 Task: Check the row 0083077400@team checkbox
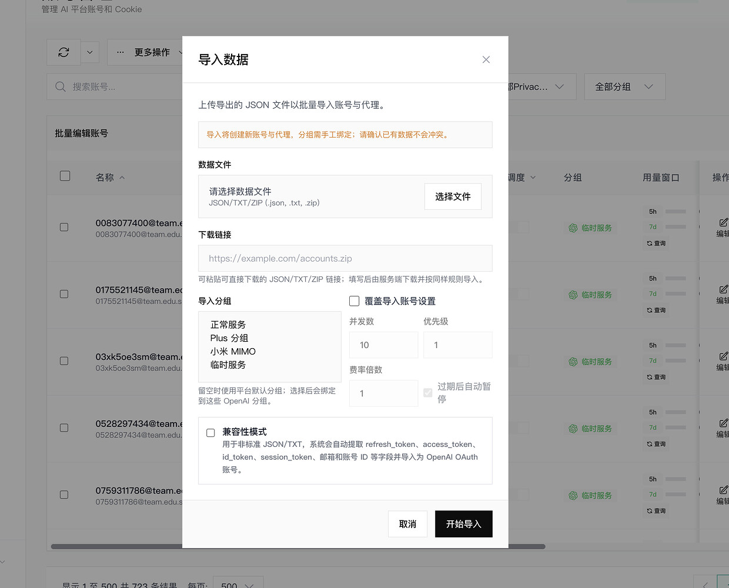click(x=64, y=227)
